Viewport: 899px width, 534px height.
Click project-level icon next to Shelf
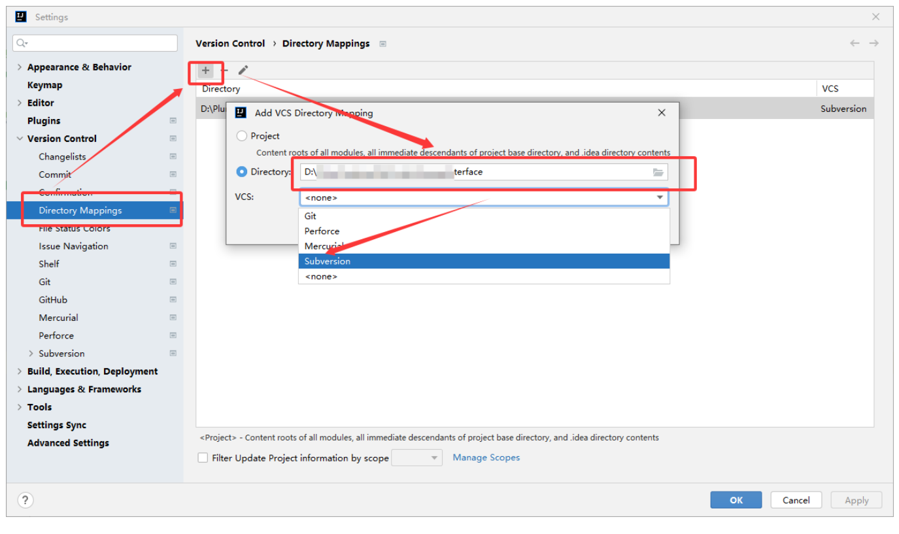click(173, 264)
